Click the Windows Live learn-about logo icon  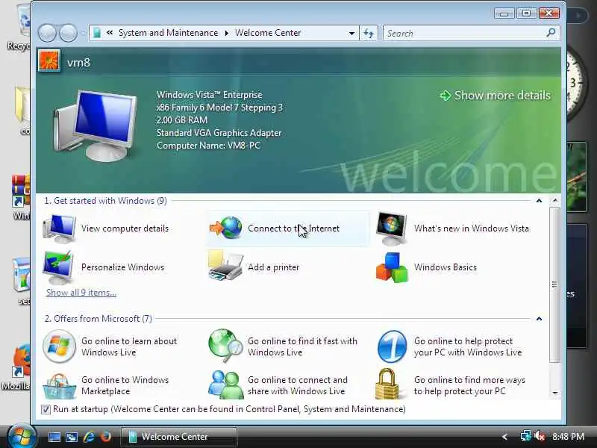coord(59,346)
